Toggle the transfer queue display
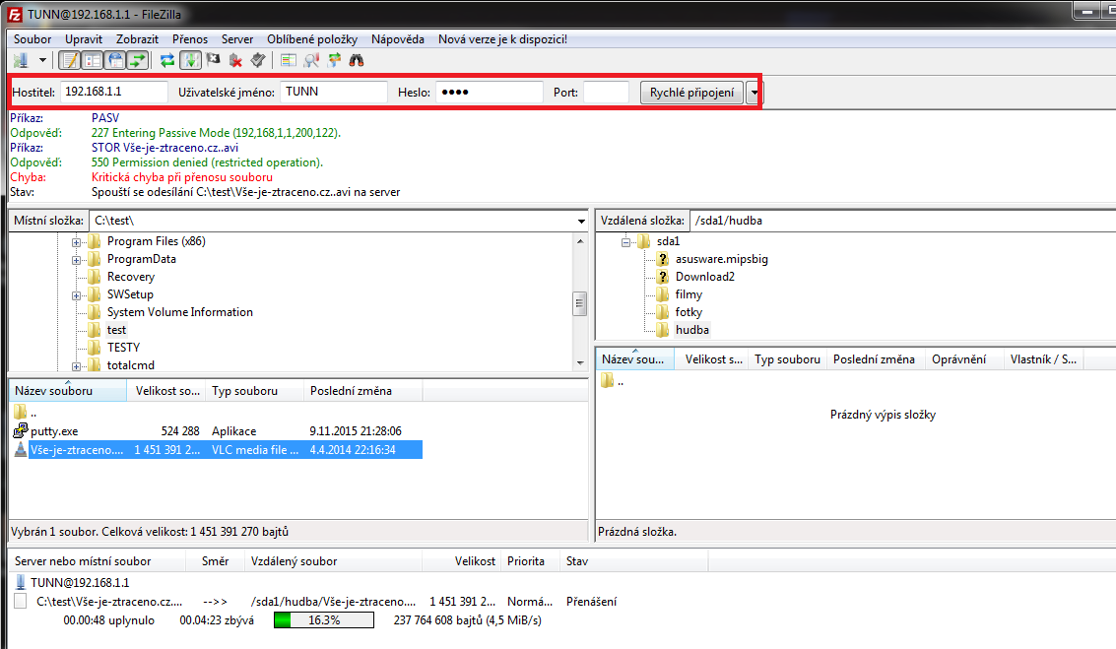The width and height of the screenshot is (1116, 649). (138, 61)
